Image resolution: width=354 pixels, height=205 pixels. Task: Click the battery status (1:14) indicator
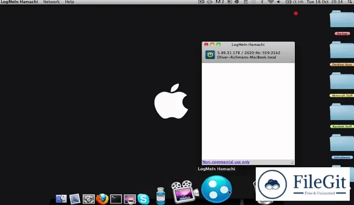pos(294,2)
